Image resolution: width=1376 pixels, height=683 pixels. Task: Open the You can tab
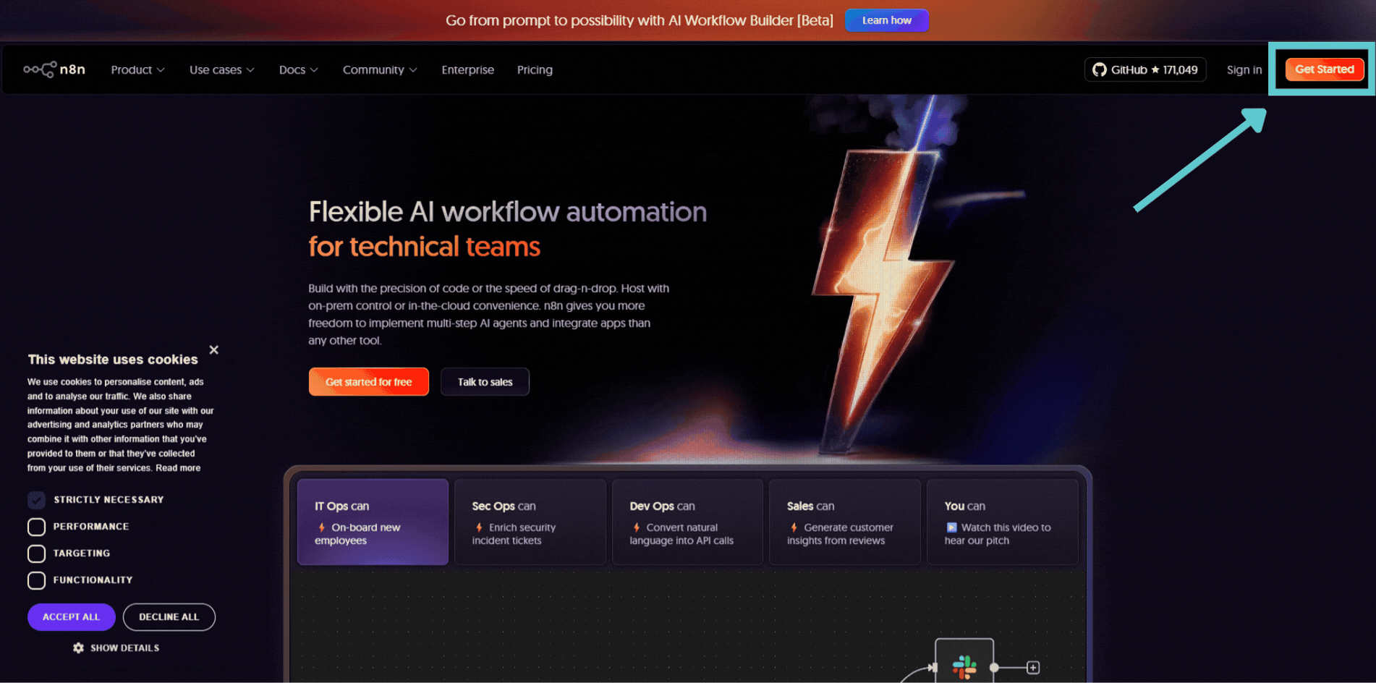tap(1003, 522)
